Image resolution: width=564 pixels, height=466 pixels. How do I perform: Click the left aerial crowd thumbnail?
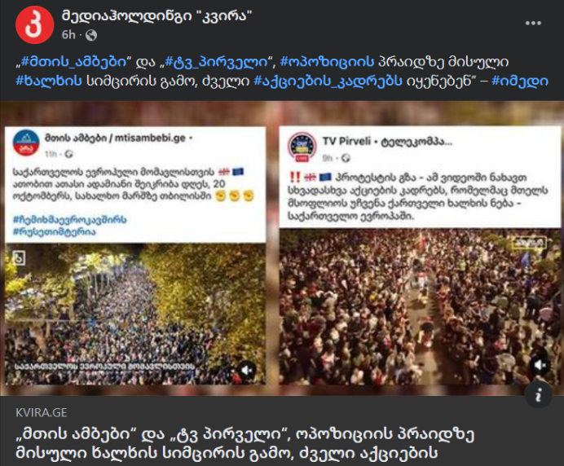point(135,314)
